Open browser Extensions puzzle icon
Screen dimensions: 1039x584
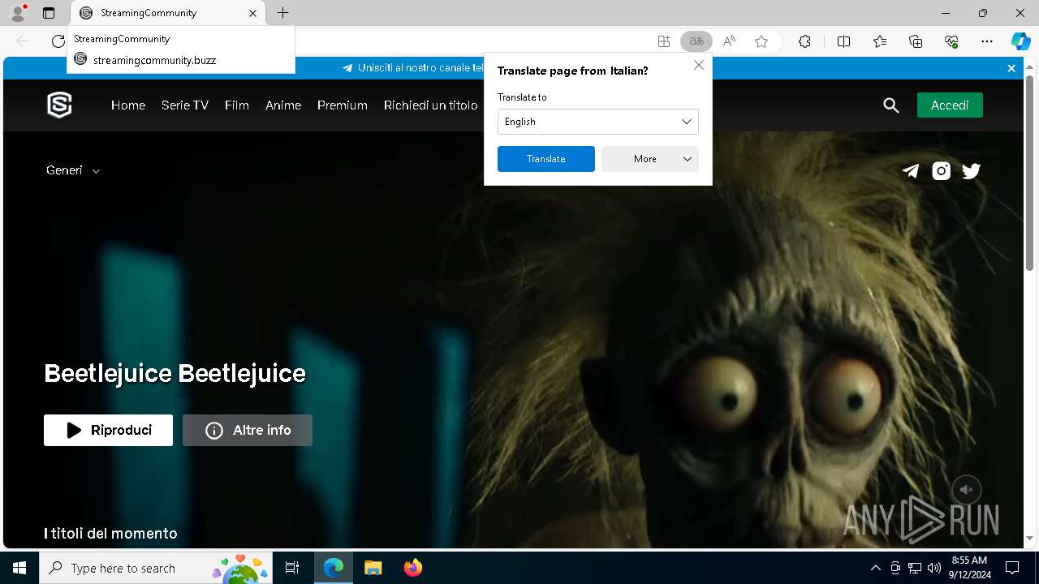804,41
